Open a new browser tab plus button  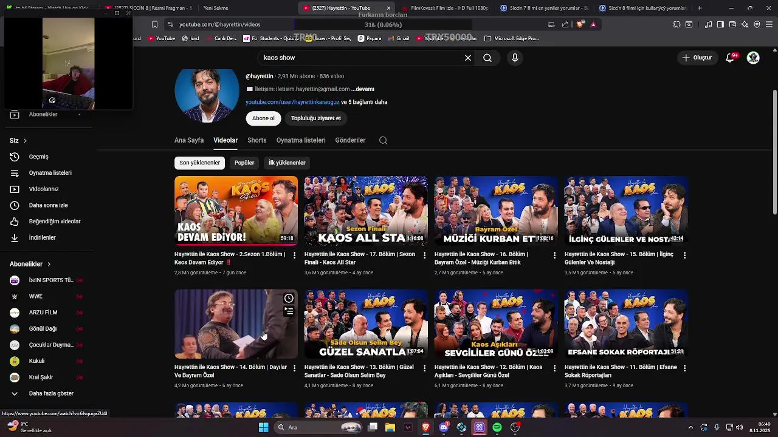700,8
